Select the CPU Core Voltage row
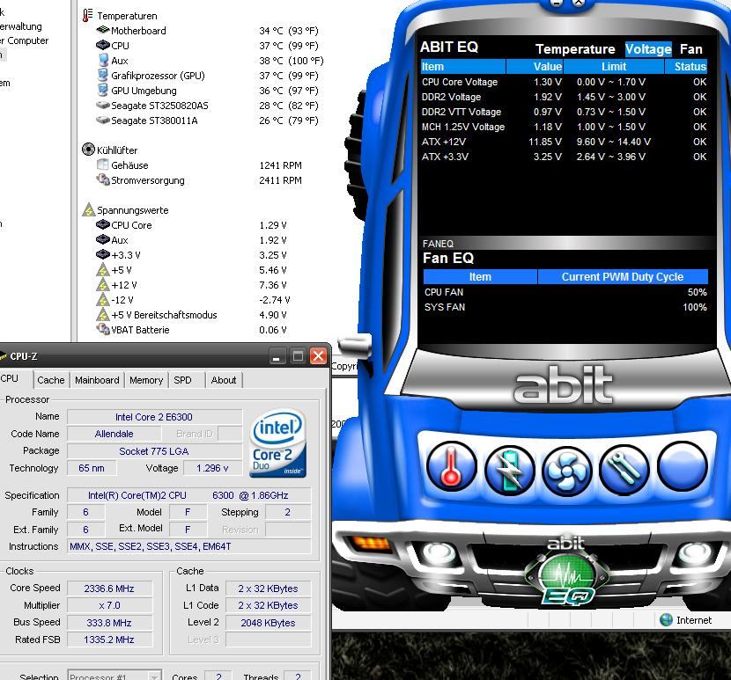This screenshot has width=731, height=680. click(564, 82)
